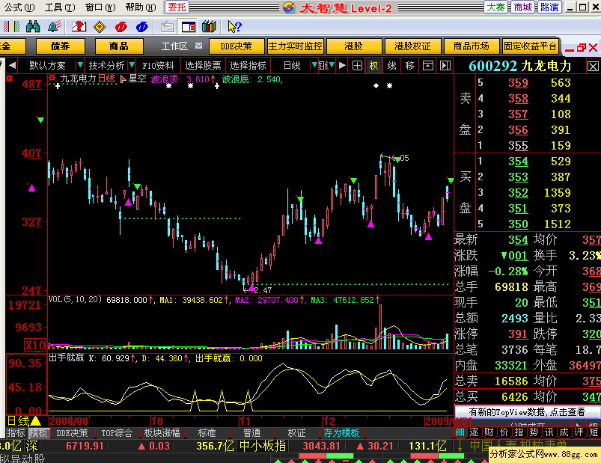Switch detail panel to 细 tab

coord(460,432)
